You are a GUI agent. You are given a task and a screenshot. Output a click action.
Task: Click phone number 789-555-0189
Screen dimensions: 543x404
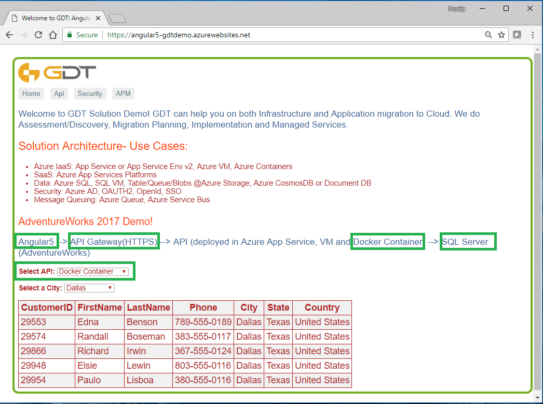[203, 322]
